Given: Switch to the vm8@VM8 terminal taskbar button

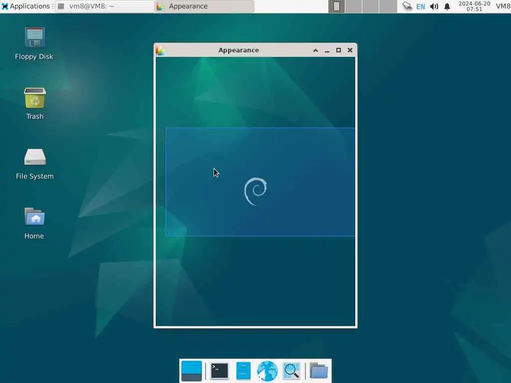Looking at the screenshot, I should (x=104, y=6).
